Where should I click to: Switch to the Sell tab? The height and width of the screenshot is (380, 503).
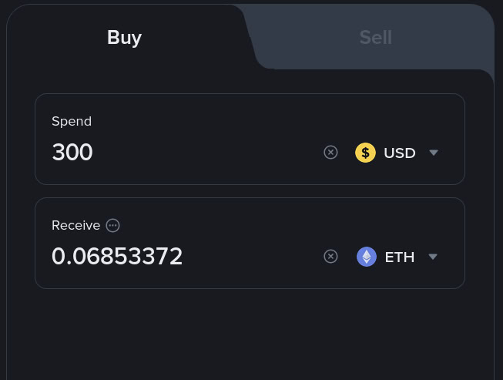tap(375, 38)
